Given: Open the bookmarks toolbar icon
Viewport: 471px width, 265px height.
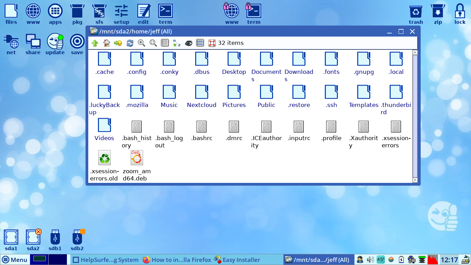Looking at the screenshot, I should tap(118, 43).
